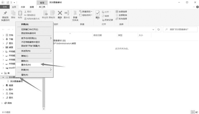
Task: Switch to details view icon in status bar
Action: click(193, 112)
